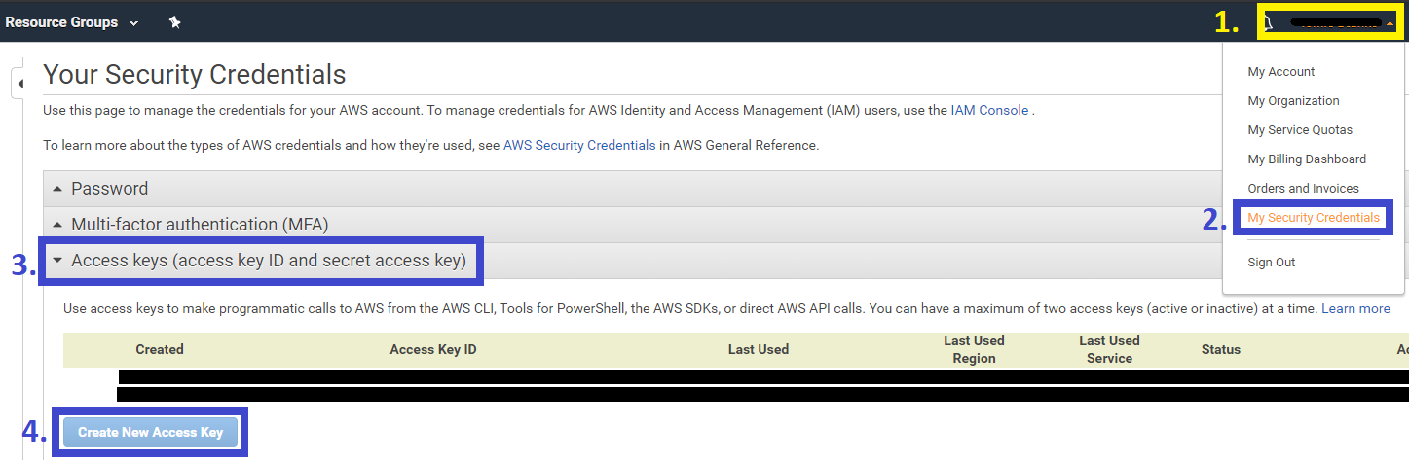Screen dimensions: 1409x460
Task: Click the Access Key ID column header
Action: 432,350
